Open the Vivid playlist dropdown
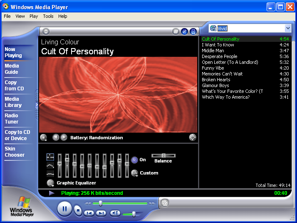The image size is (297, 223). tap(288, 28)
